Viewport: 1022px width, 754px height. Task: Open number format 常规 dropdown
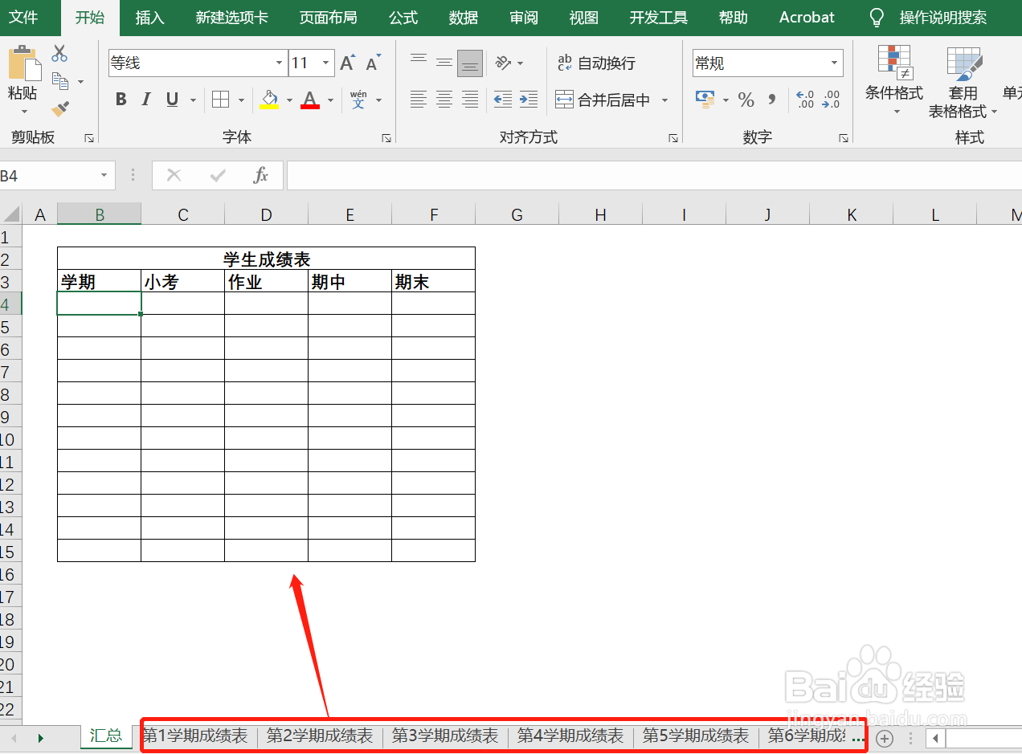tap(835, 63)
